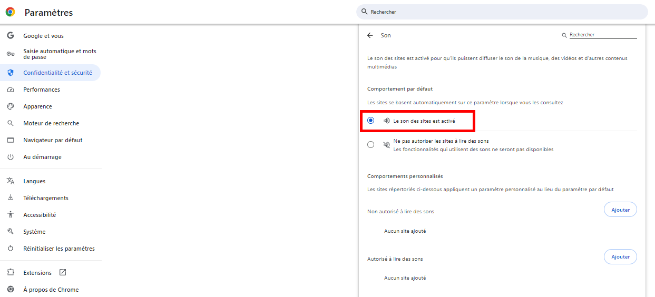655x297 pixels.
Task: Click the Performances gauge icon
Action: click(x=10, y=90)
